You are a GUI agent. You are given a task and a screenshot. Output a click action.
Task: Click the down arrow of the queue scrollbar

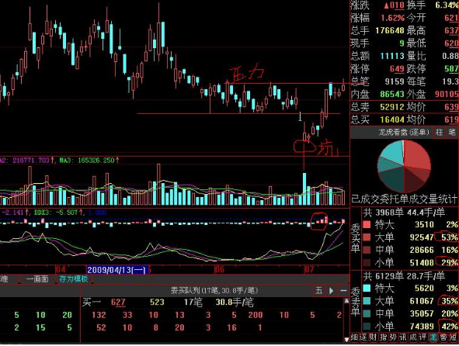click(x=346, y=339)
